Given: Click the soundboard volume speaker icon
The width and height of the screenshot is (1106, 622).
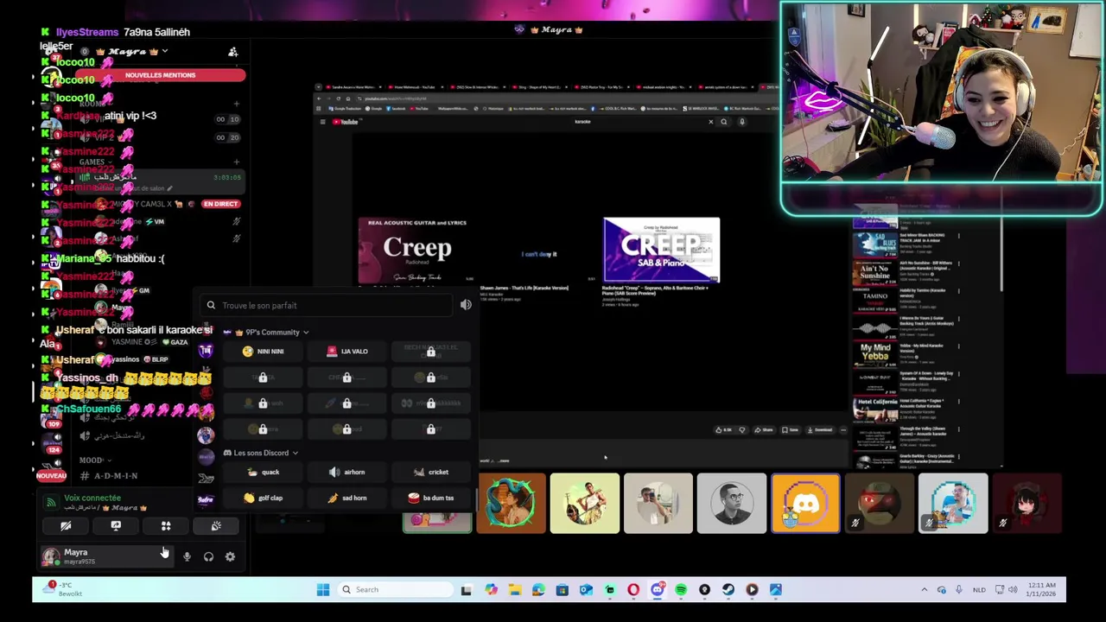Looking at the screenshot, I should coord(466,305).
